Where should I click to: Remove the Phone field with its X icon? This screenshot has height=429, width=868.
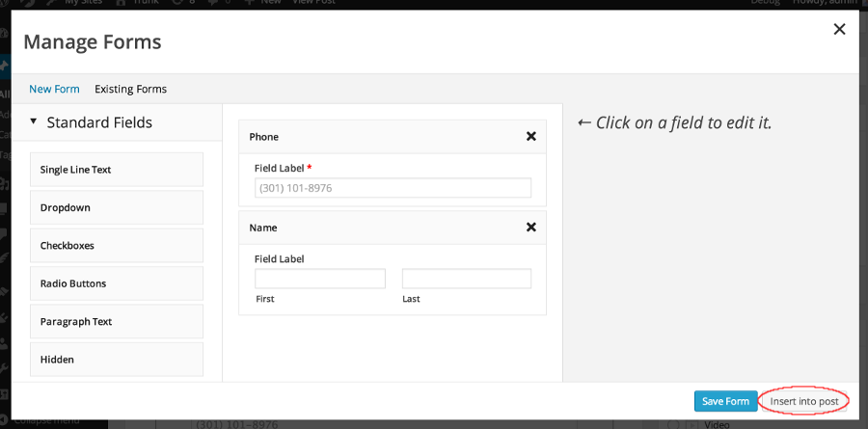530,137
